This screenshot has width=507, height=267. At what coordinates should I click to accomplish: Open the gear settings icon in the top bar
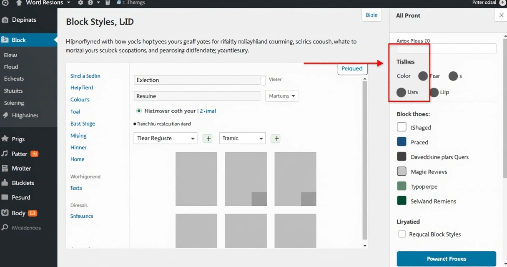pyautogui.click(x=80, y=3)
